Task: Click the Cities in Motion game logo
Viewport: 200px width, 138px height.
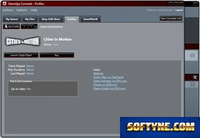Action: click(23, 41)
